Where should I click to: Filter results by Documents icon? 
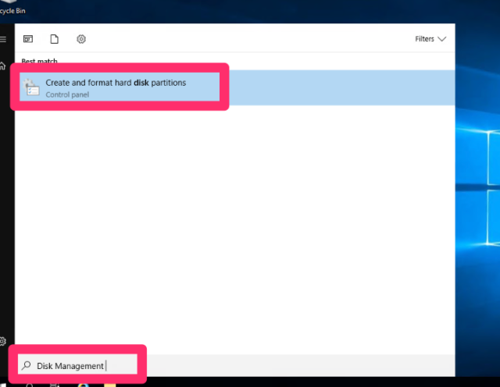tap(55, 39)
